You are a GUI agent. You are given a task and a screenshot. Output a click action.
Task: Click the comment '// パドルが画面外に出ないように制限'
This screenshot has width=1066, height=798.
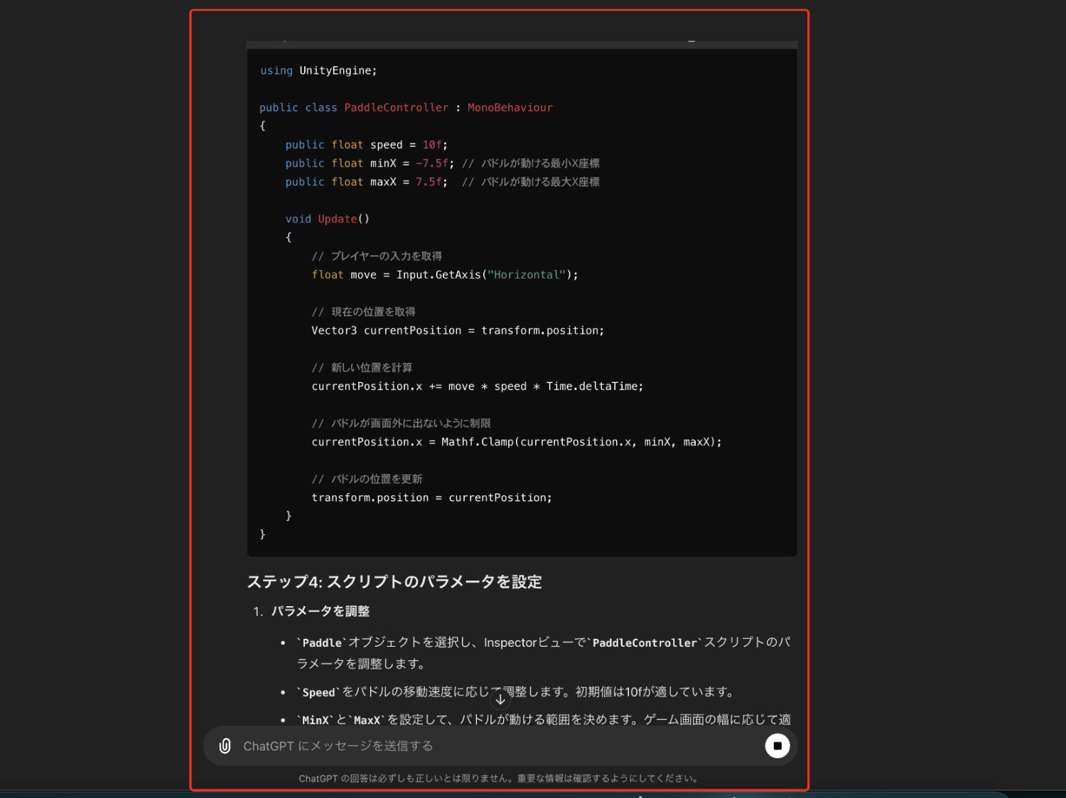pos(401,423)
